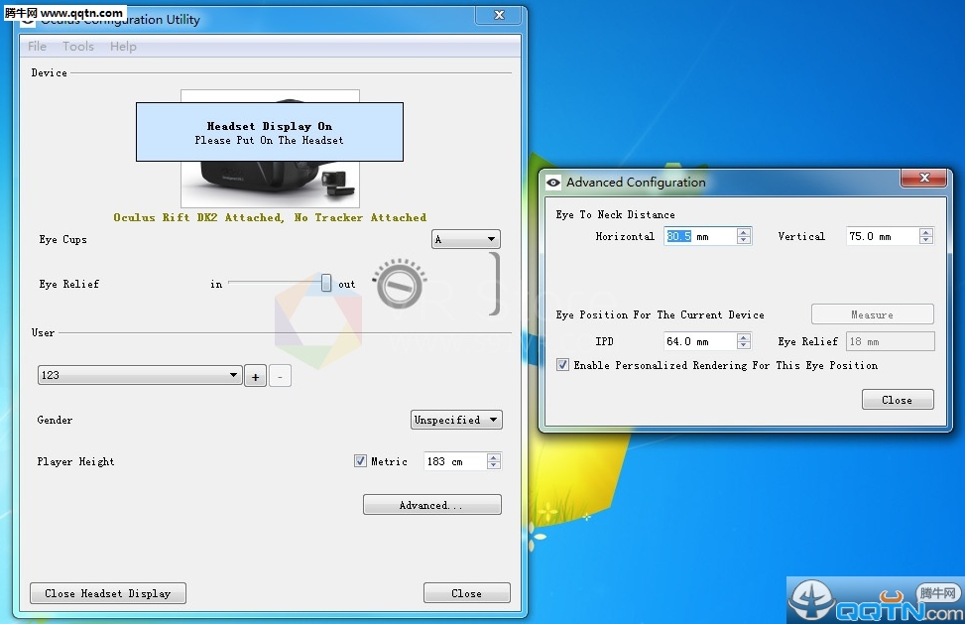
Task: Click the Horizontal distance input field
Action: coord(699,236)
